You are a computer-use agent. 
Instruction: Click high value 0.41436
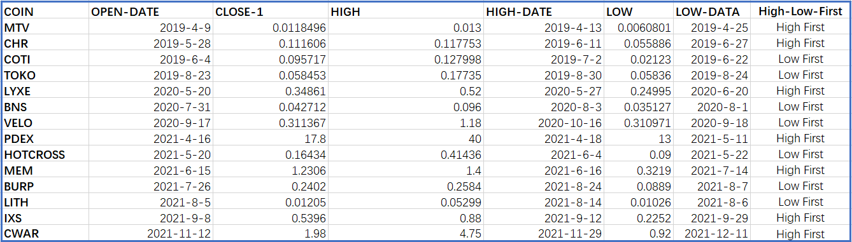click(x=461, y=154)
